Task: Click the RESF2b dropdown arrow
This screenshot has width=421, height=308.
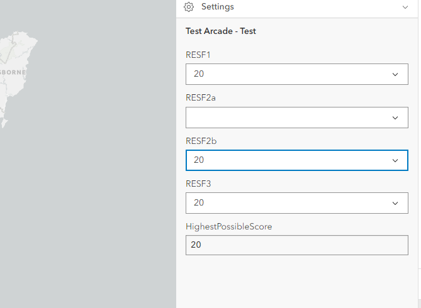Action: coord(395,160)
